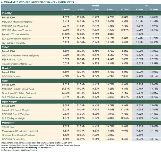
Task: Click the 'Russell 1000 Equal Weight' row label
Action: click(15, 110)
